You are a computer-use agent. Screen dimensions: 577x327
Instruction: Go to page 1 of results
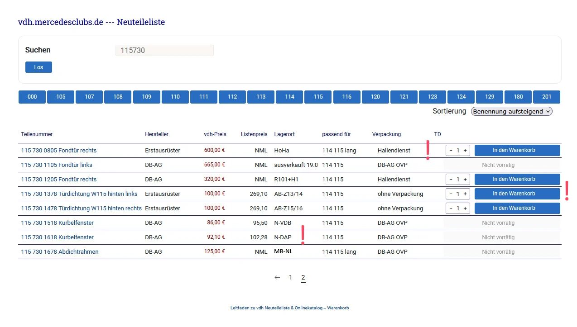pos(291,278)
